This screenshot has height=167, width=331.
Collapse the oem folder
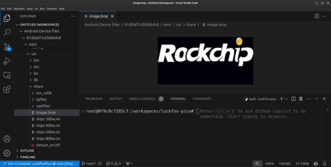click(x=47, y=44)
